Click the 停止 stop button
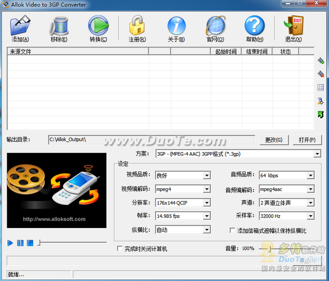This screenshot has width=329, height=281. point(307,261)
